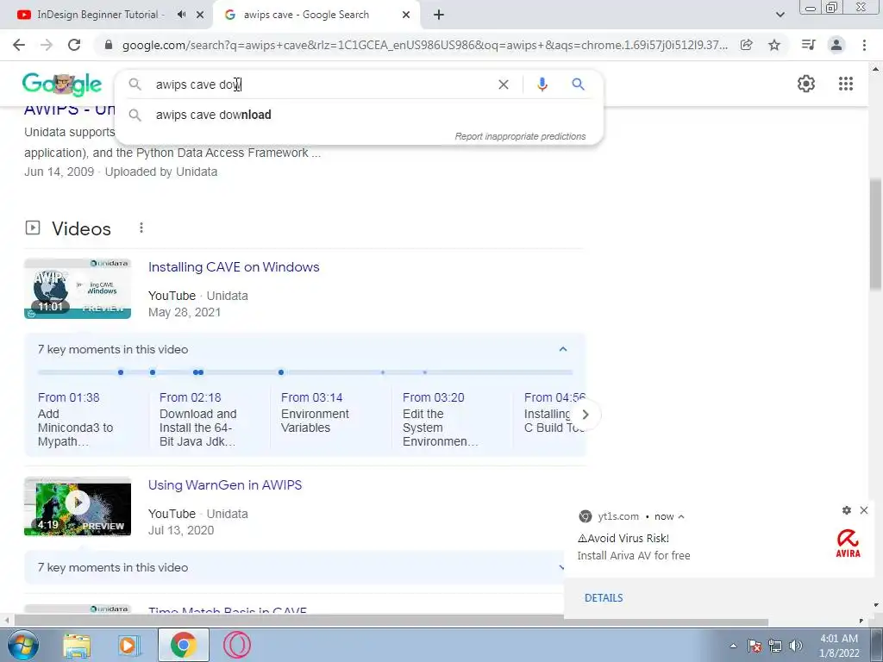Open Videos section three-dot options
The height and width of the screenshot is (662, 883).
pyautogui.click(x=141, y=228)
